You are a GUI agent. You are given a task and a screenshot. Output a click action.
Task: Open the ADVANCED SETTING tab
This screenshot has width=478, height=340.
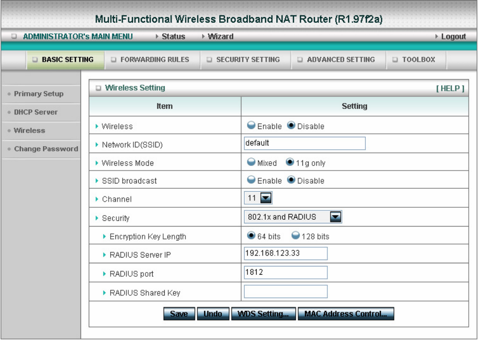pos(338,60)
